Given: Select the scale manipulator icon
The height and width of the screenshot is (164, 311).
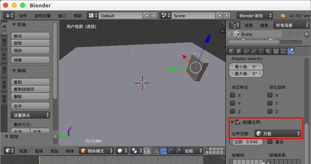Looking at the screenshot, I should pos(178,151).
